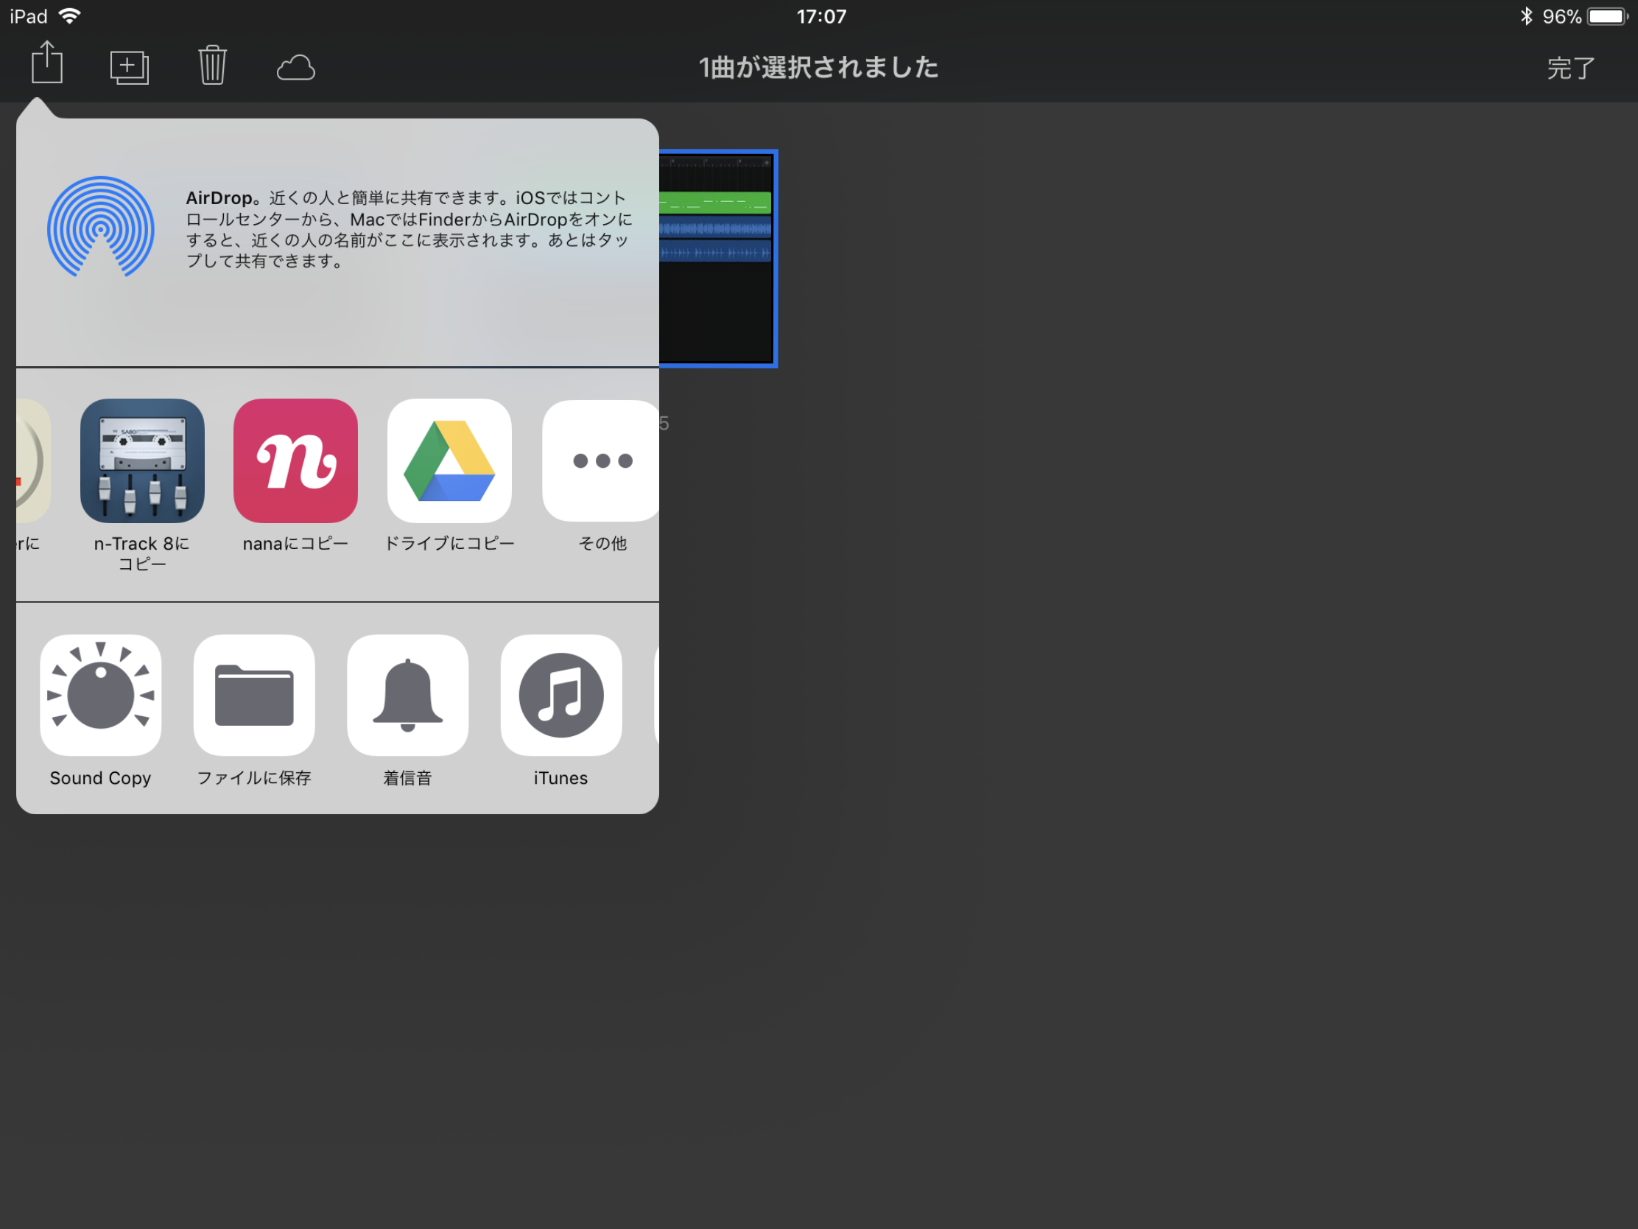The image size is (1638, 1229).
Task: Open その他 more apps option
Action: (600, 461)
